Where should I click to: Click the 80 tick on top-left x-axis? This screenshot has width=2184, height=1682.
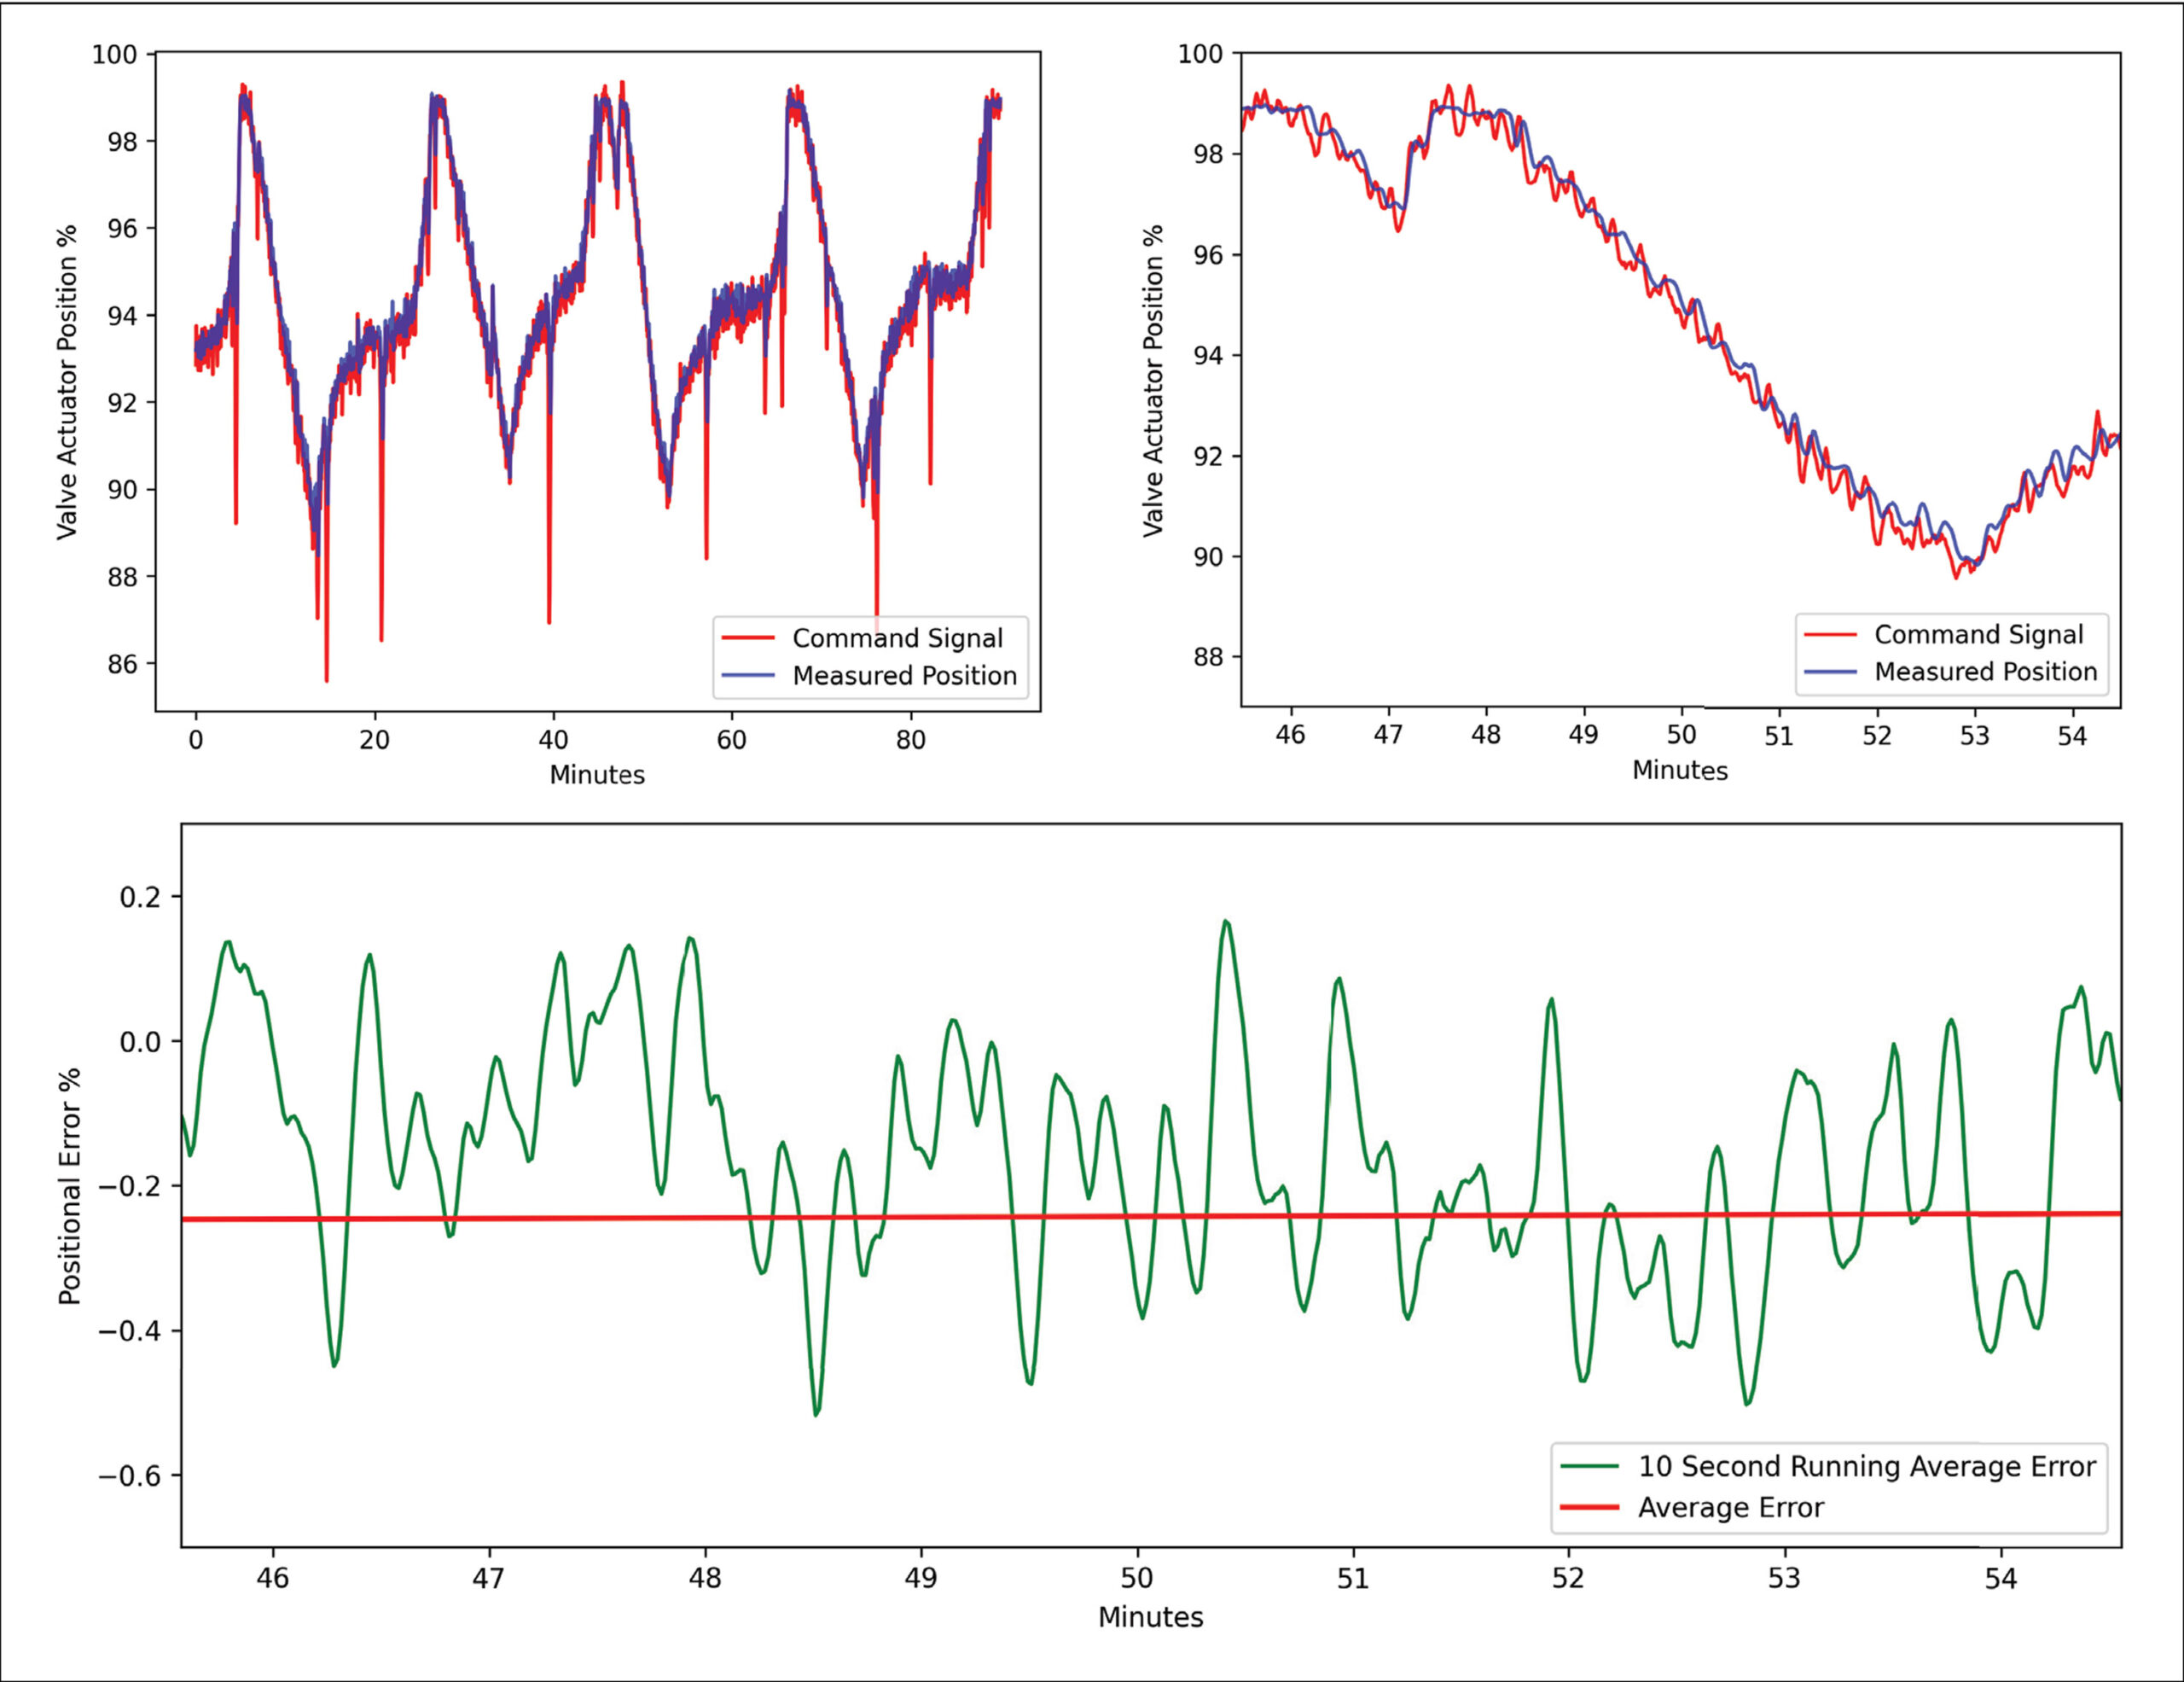coord(910,740)
